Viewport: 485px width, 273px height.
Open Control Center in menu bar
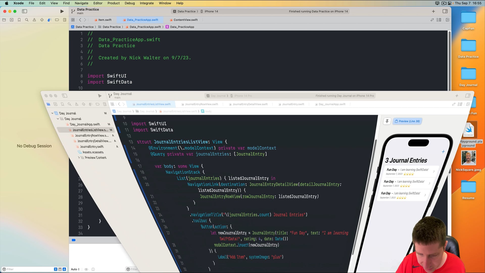(450, 3)
